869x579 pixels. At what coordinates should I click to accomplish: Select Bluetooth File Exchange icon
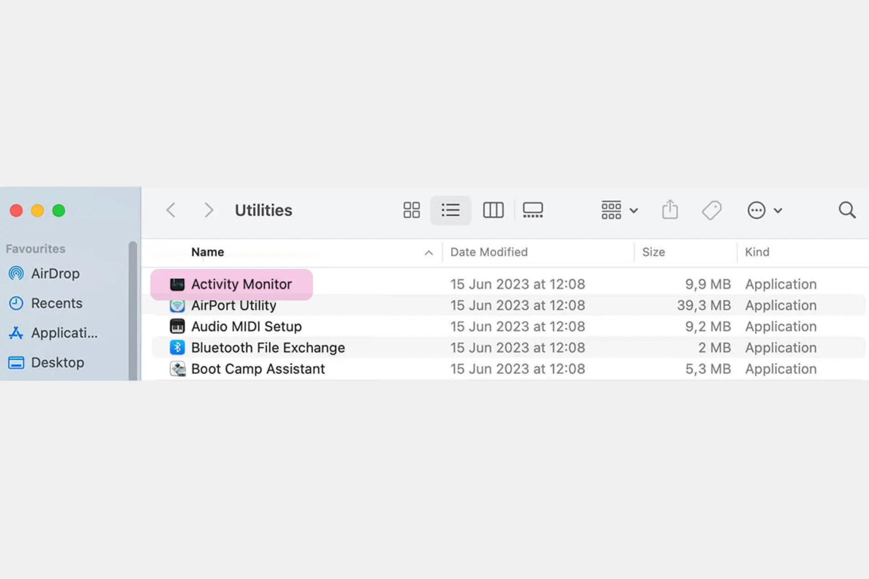click(177, 348)
